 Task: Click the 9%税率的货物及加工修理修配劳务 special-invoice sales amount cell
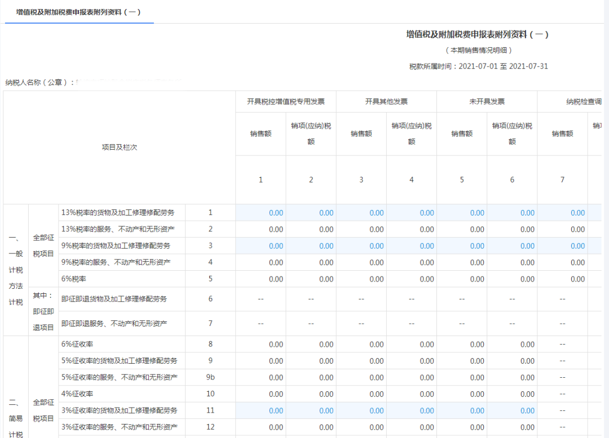tap(261, 246)
